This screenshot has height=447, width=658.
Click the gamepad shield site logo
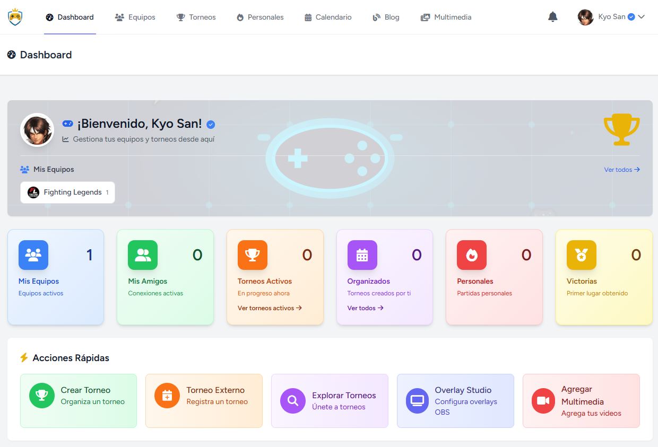(15, 17)
